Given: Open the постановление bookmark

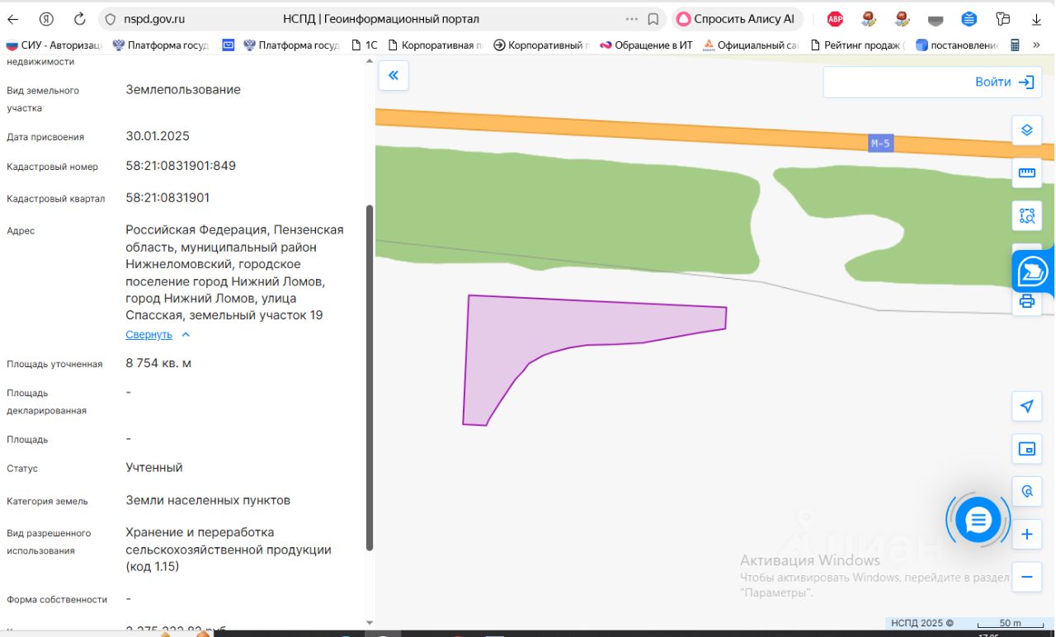Looking at the screenshot, I should [957, 45].
